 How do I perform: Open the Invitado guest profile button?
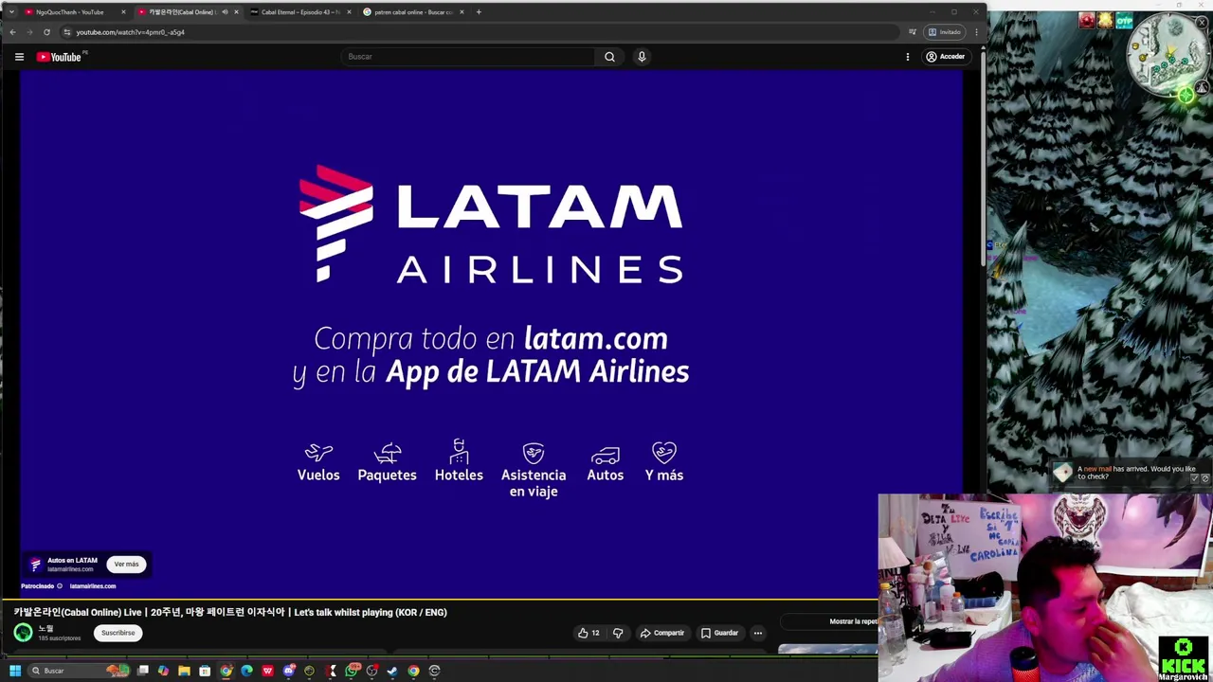point(945,32)
